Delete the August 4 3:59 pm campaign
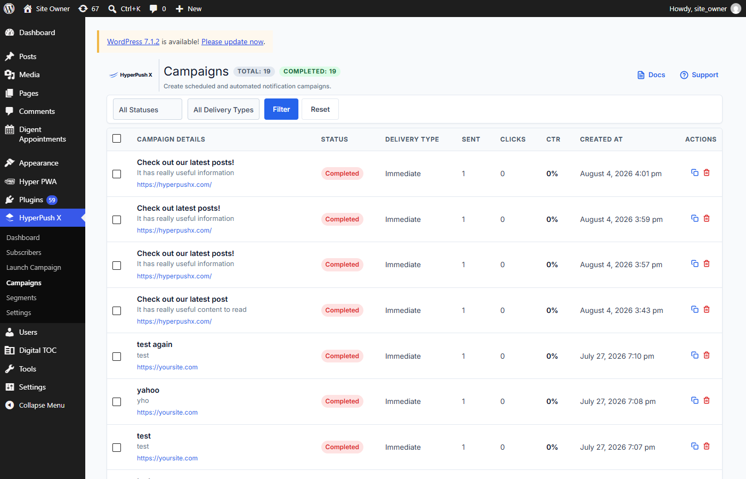The image size is (746, 479). pos(707,218)
